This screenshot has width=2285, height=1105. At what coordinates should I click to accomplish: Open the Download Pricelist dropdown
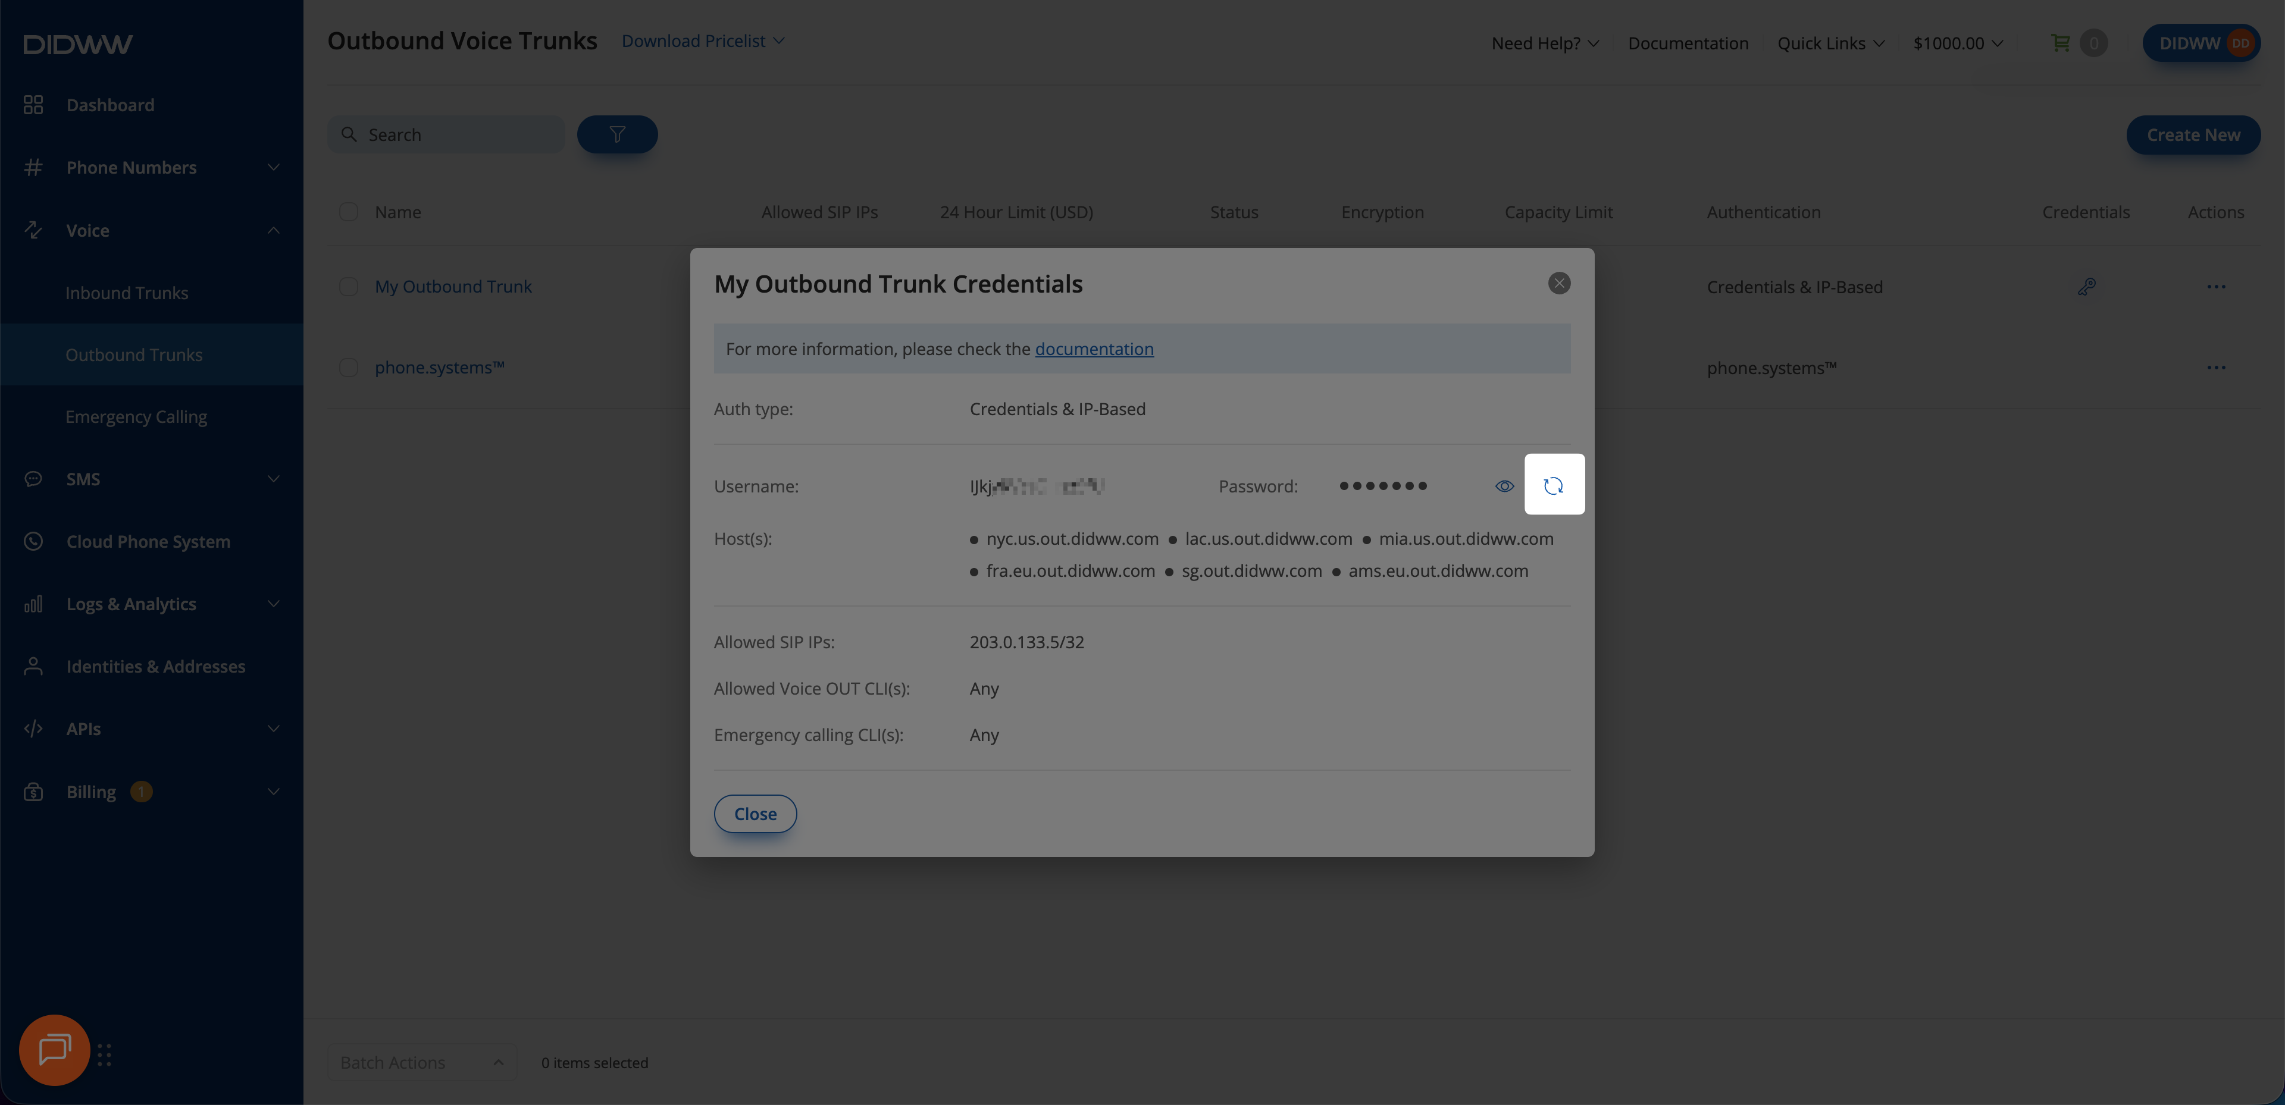[703, 41]
